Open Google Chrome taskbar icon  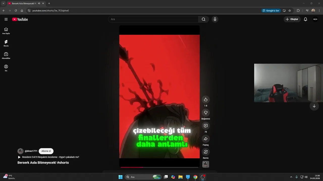coord(195,177)
